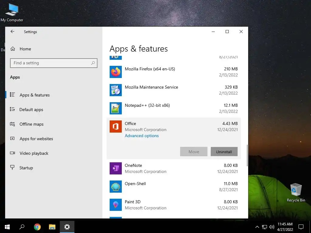Viewport: 311px width, 233px height.
Task: Minimize the Settings window
Action: pyautogui.click(x=213, y=32)
